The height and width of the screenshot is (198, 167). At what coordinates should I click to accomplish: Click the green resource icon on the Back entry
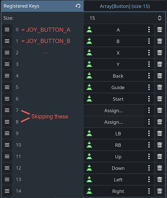click(89, 76)
